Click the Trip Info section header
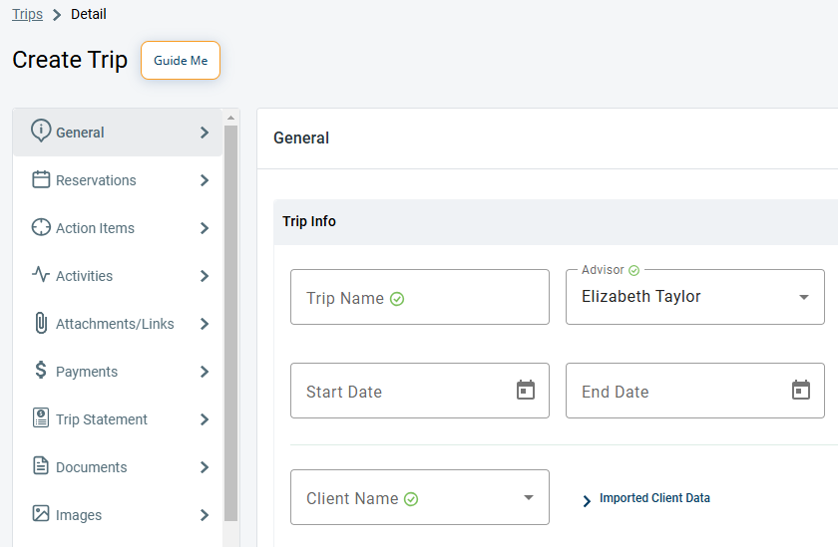Viewport: 838px width, 547px height. [556, 222]
